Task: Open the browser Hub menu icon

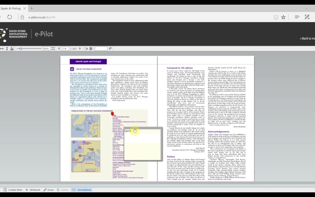Action: pyautogui.click(x=297, y=17)
